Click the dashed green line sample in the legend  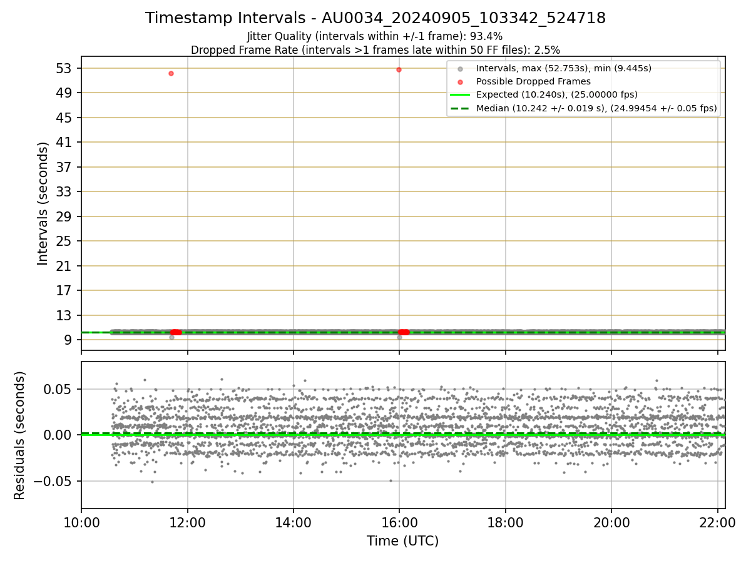(x=460, y=108)
